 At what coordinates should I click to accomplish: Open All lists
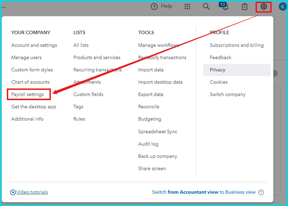[x=81, y=45]
